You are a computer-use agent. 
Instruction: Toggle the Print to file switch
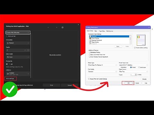point(8,64)
